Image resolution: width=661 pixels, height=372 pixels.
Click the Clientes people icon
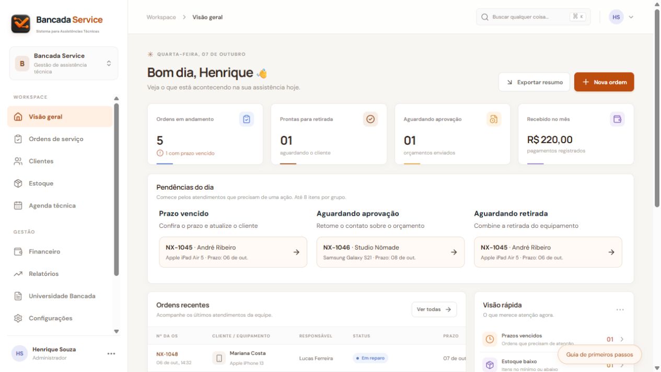(18, 161)
